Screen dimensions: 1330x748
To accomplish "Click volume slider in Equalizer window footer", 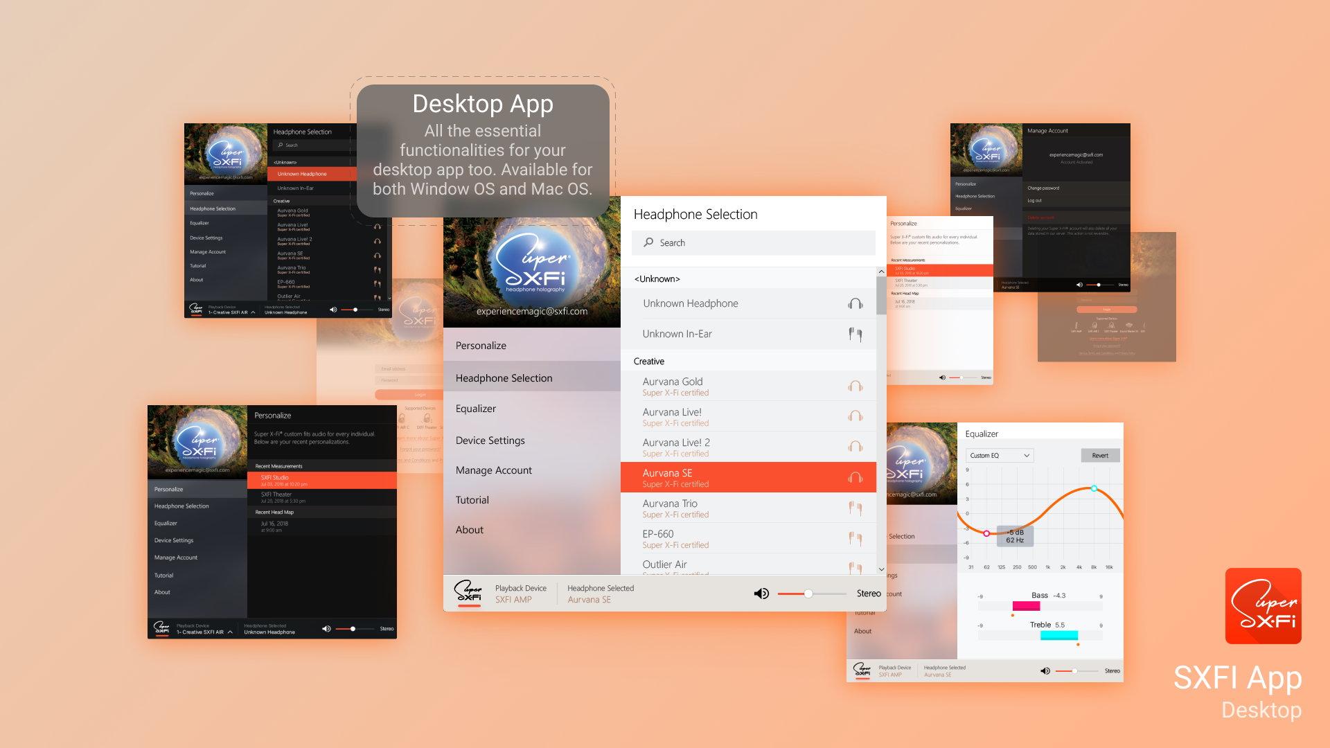I will (1076, 671).
